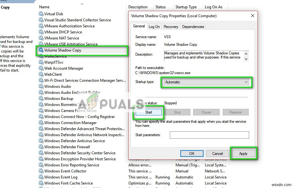The height and width of the screenshot is (188, 295).
Task: Sort by the Startup Type column header
Action: pyautogui.click(x=186, y=7)
